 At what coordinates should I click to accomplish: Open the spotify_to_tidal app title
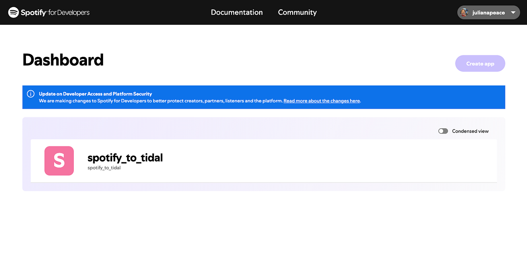[x=125, y=158]
